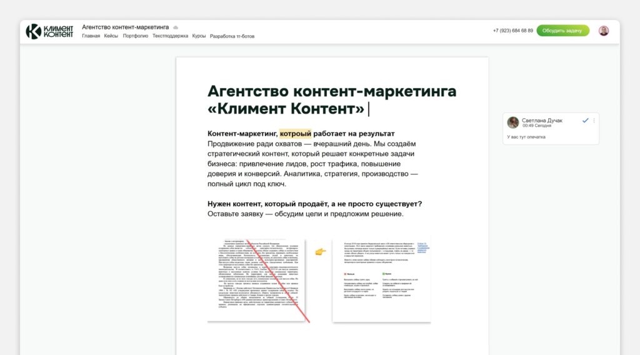Select the formatted document thumbnail on the right
640x355 pixels.
click(x=381, y=280)
